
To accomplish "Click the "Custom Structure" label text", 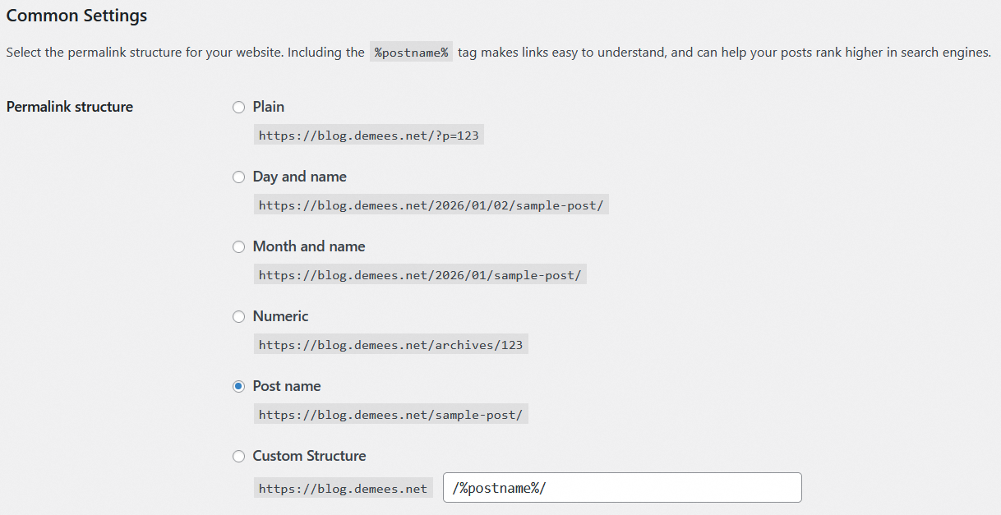I will click(309, 456).
